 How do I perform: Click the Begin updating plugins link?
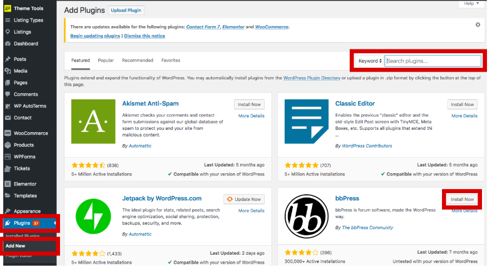[95, 36]
